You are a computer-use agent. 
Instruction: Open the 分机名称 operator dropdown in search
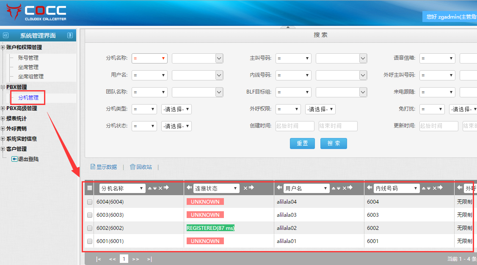[149, 58]
